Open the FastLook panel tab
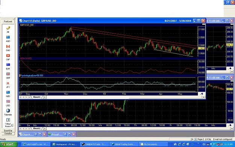The width and height of the screenshot is (235, 147). 8,21
